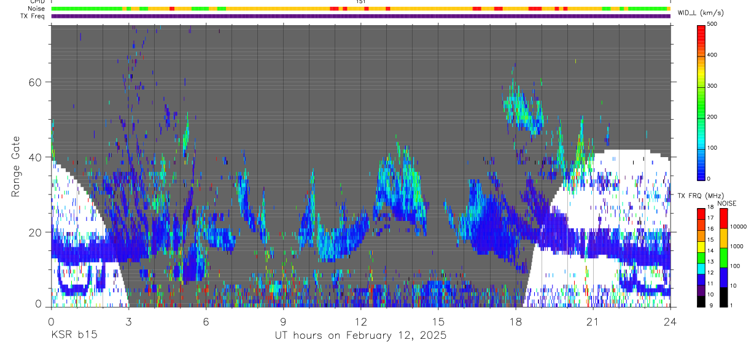Click the '18' hour tick on the UT axis
The width and height of the screenshot is (754, 348).
[516, 322]
